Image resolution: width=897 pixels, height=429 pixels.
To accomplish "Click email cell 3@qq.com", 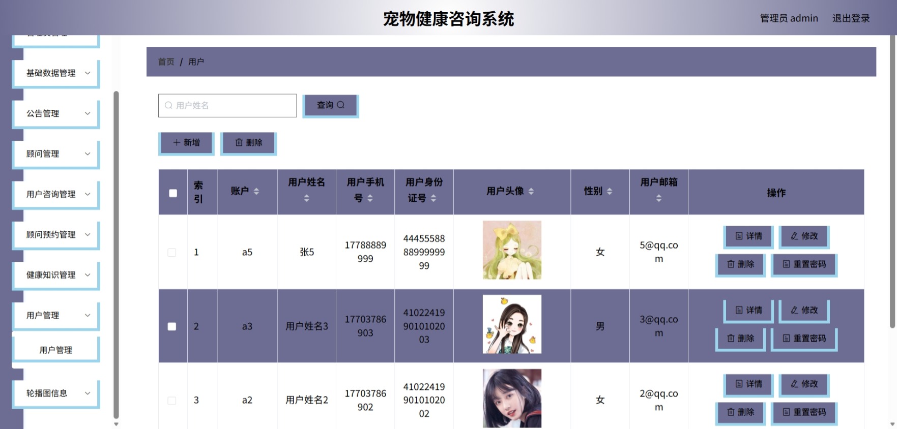I will coord(659,326).
